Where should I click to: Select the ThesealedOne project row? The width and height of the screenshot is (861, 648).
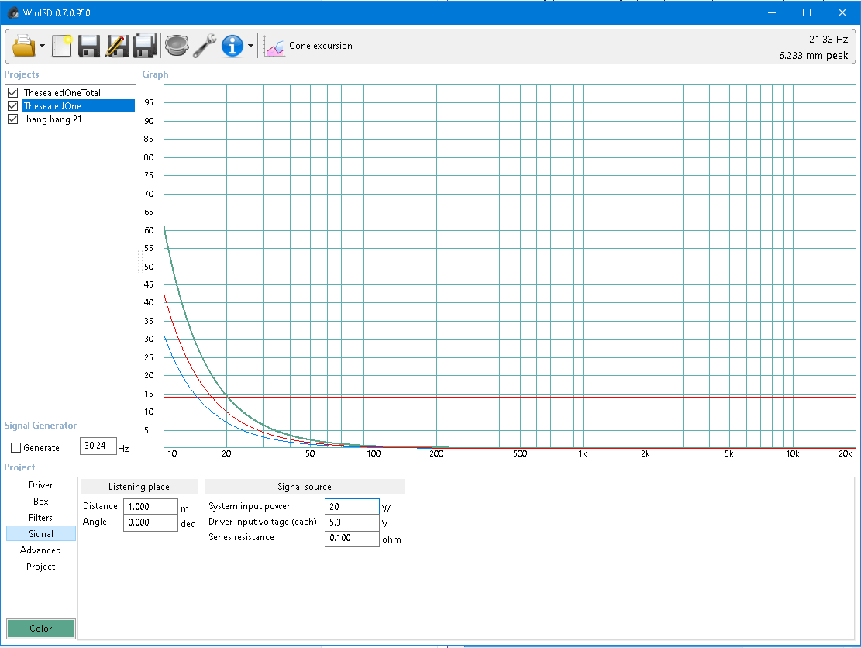[78, 106]
